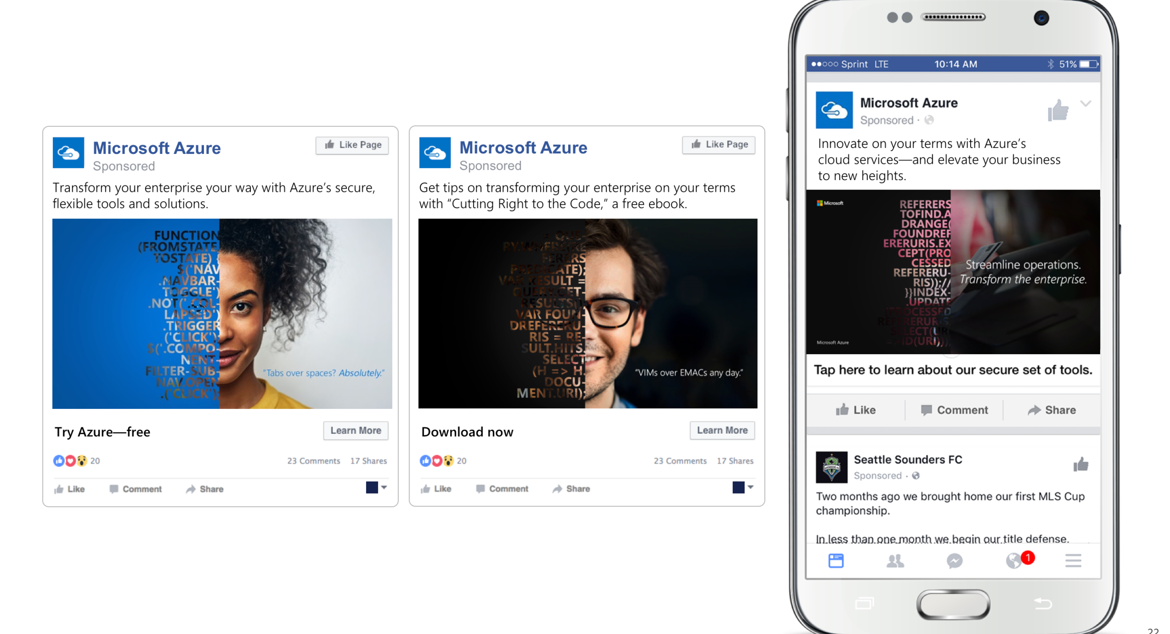The height and width of the screenshot is (634, 1170).
Task: Tap the 10:14 AM clock in status bar
Action: point(956,64)
